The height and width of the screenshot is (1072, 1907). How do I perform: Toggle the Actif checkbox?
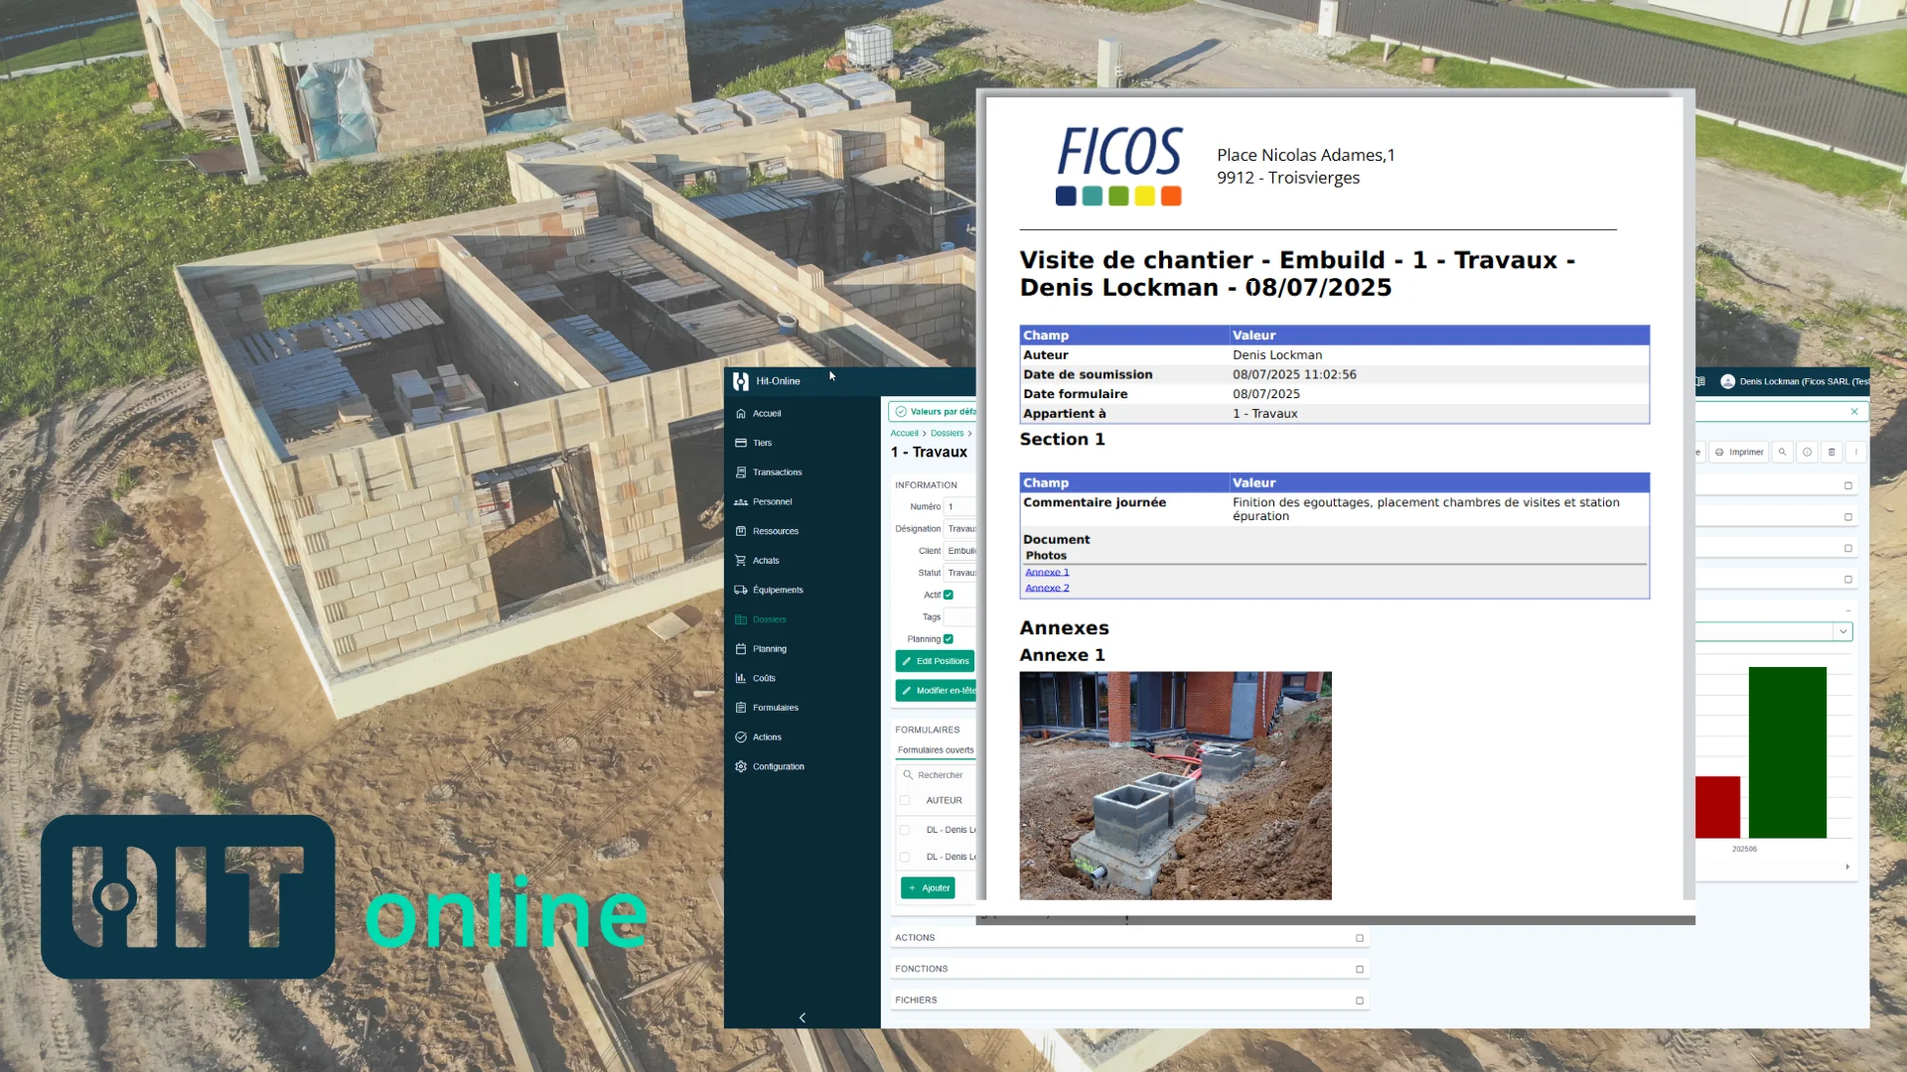pos(949,595)
